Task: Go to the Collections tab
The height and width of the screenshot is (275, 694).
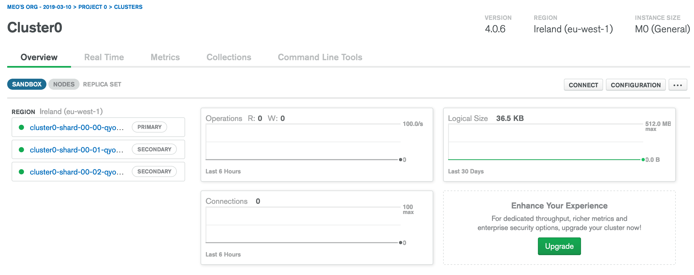Action: [x=229, y=57]
